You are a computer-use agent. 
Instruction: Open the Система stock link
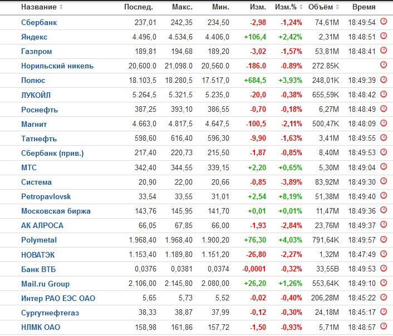[x=36, y=182]
